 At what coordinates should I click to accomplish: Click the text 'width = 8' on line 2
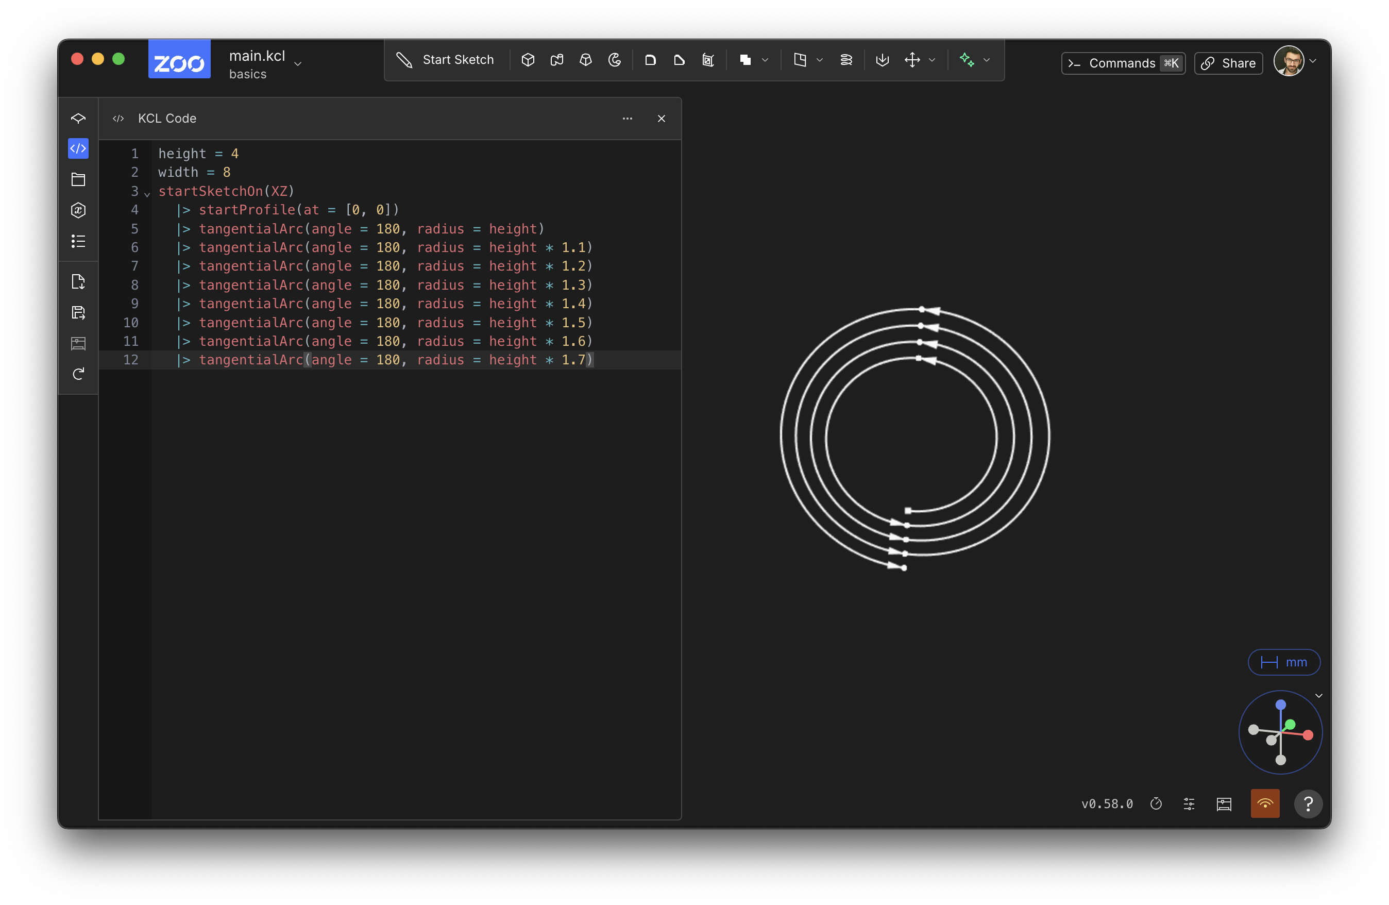pyautogui.click(x=194, y=172)
